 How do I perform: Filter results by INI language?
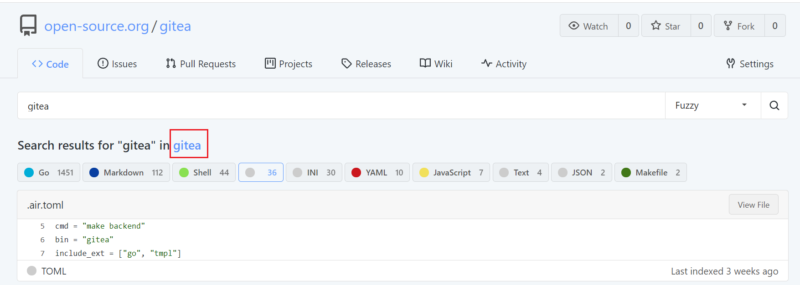tap(314, 172)
